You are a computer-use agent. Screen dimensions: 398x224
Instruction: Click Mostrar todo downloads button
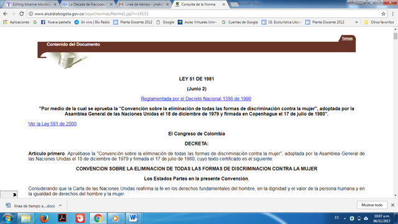pyautogui.click(x=372, y=205)
